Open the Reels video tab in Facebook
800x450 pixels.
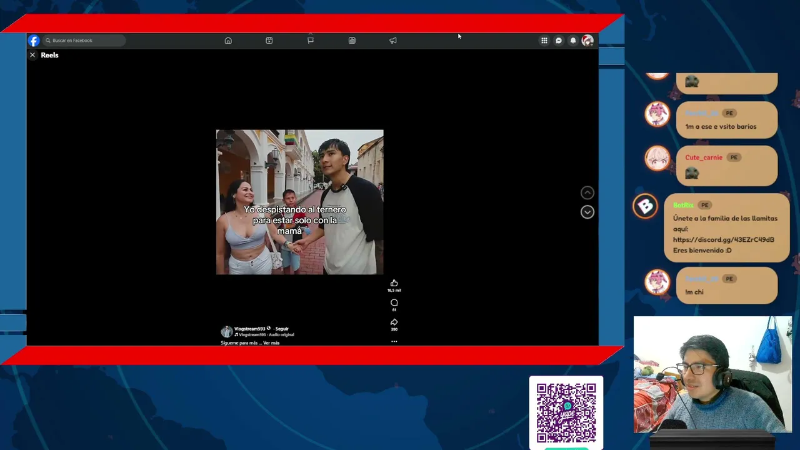point(269,41)
